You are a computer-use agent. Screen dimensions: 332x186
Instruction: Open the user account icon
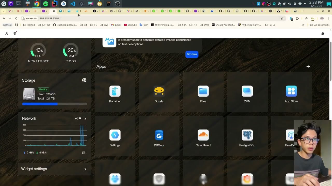[7, 33]
